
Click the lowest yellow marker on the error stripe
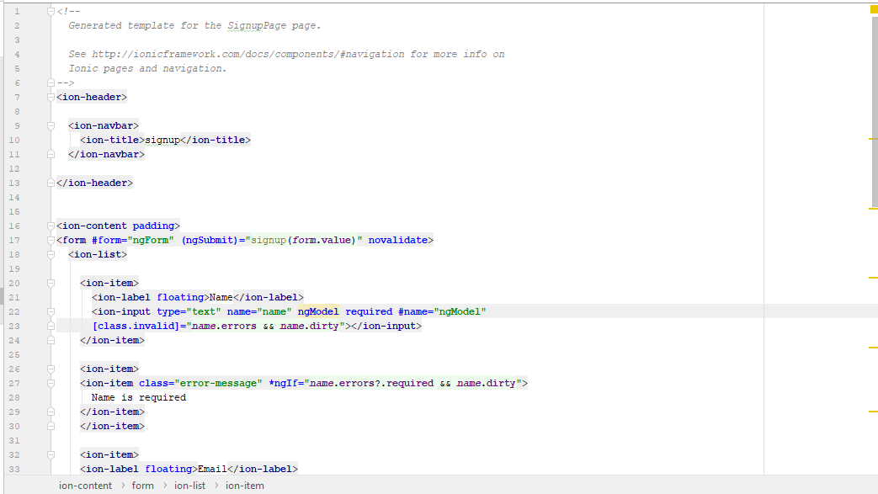click(x=874, y=412)
